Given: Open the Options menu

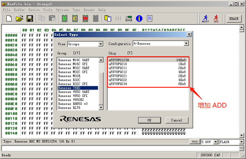Looking at the screenshot, I should click(62, 10).
